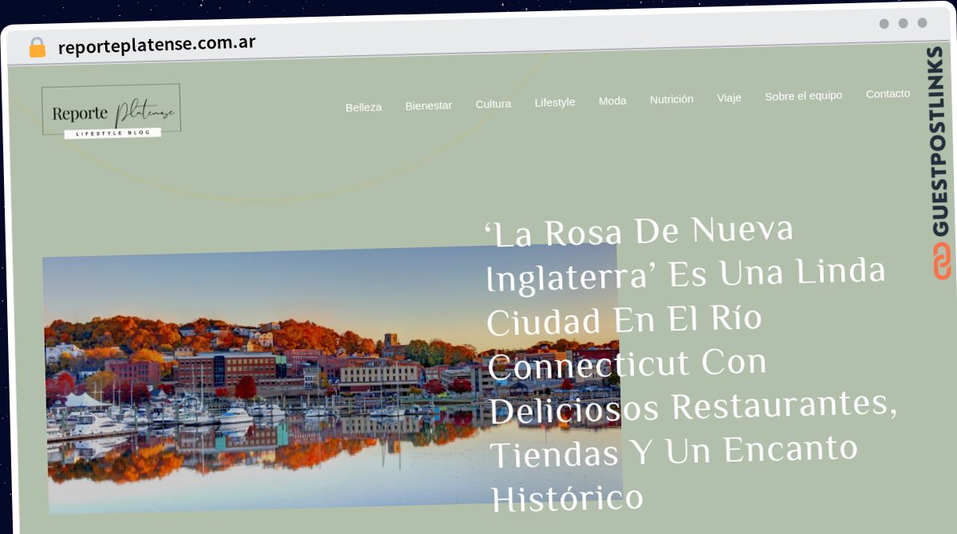Open the Lifestyle category
957x534 pixels.
[x=555, y=102]
